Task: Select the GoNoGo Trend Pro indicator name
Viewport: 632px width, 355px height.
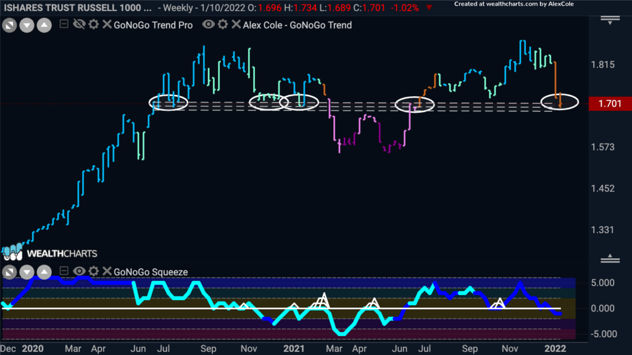Action: [153, 25]
